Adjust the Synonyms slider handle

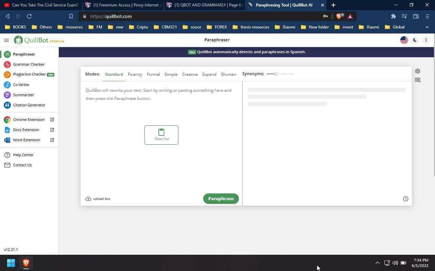(276, 74)
